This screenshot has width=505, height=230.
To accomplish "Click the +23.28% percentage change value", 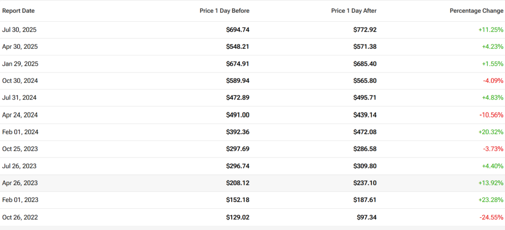I will [x=491, y=200].
